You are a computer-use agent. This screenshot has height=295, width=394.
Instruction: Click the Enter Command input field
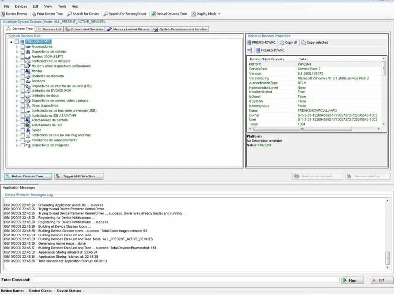[186, 280]
